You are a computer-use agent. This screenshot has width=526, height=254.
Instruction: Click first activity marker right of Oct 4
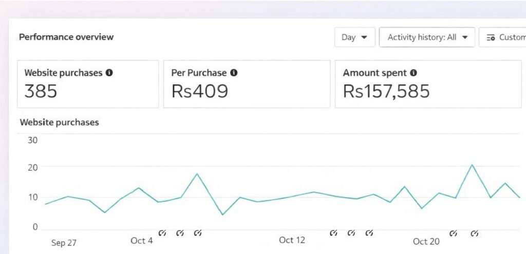pos(162,233)
